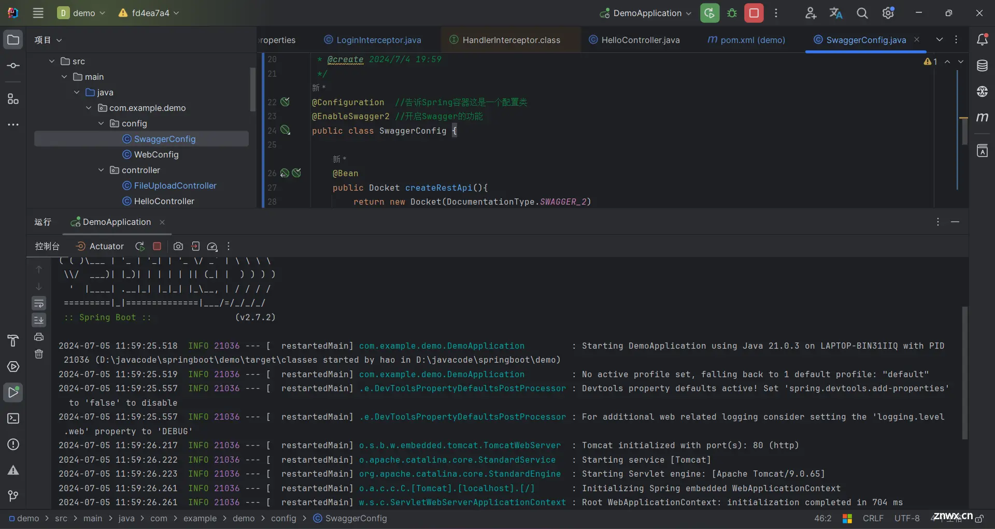Show hidden editor tabs chevron
This screenshot has width=995, height=529.
pos(940,40)
